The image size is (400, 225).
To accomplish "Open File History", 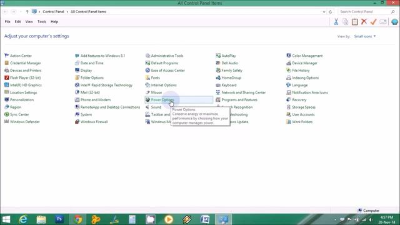I will [298, 71].
